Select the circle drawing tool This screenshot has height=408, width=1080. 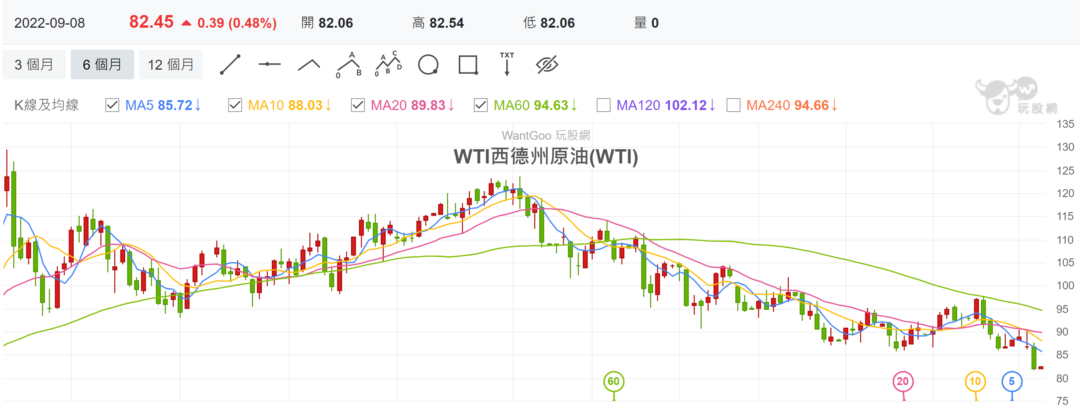click(x=428, y=65)
